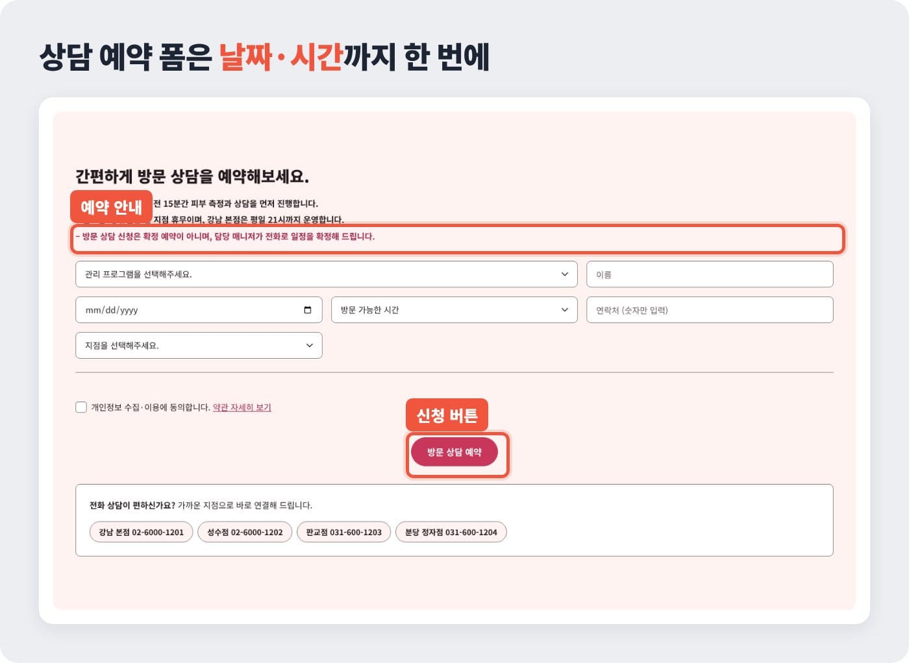The image size is (909, 663).
Task: Open the 관리 프로그램 selection dropdown
Action: tap(326, 274)
